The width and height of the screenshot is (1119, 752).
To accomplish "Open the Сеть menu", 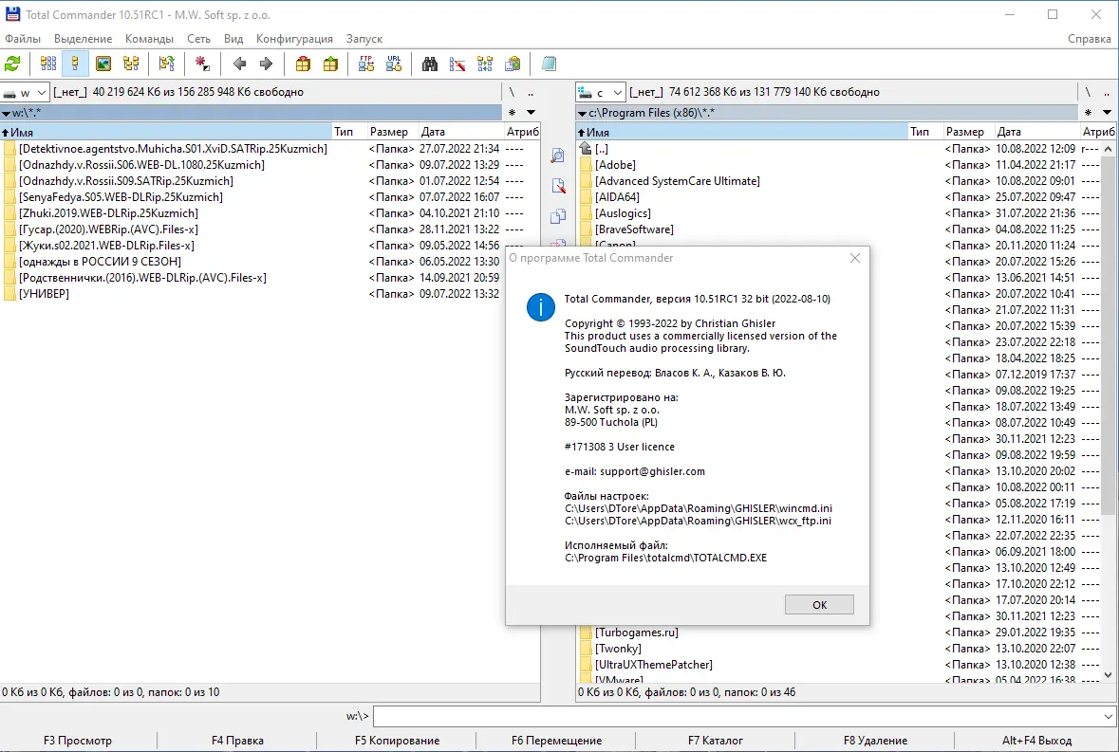I will point(198,39).
